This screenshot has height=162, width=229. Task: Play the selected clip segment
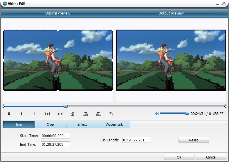(x=47, y=114)
